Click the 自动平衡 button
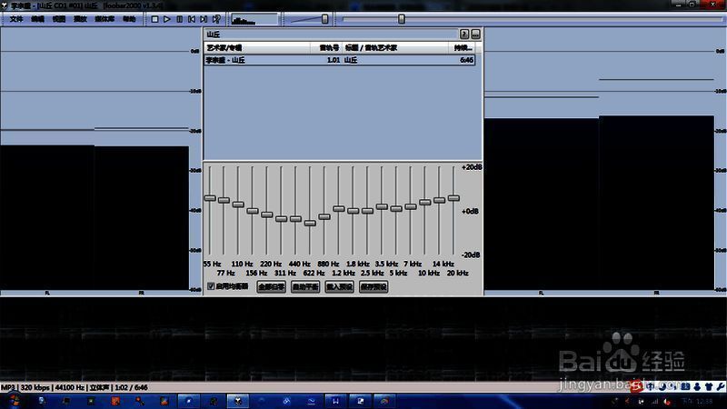The image size is (727, 409). point(305,286)
